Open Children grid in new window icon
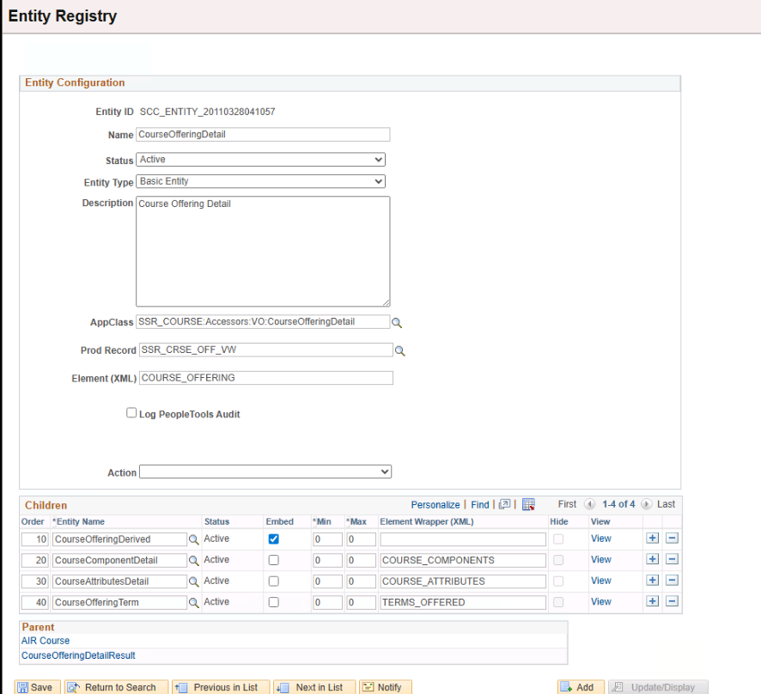Screen dimensions: 761x694 tap(505, 505)
